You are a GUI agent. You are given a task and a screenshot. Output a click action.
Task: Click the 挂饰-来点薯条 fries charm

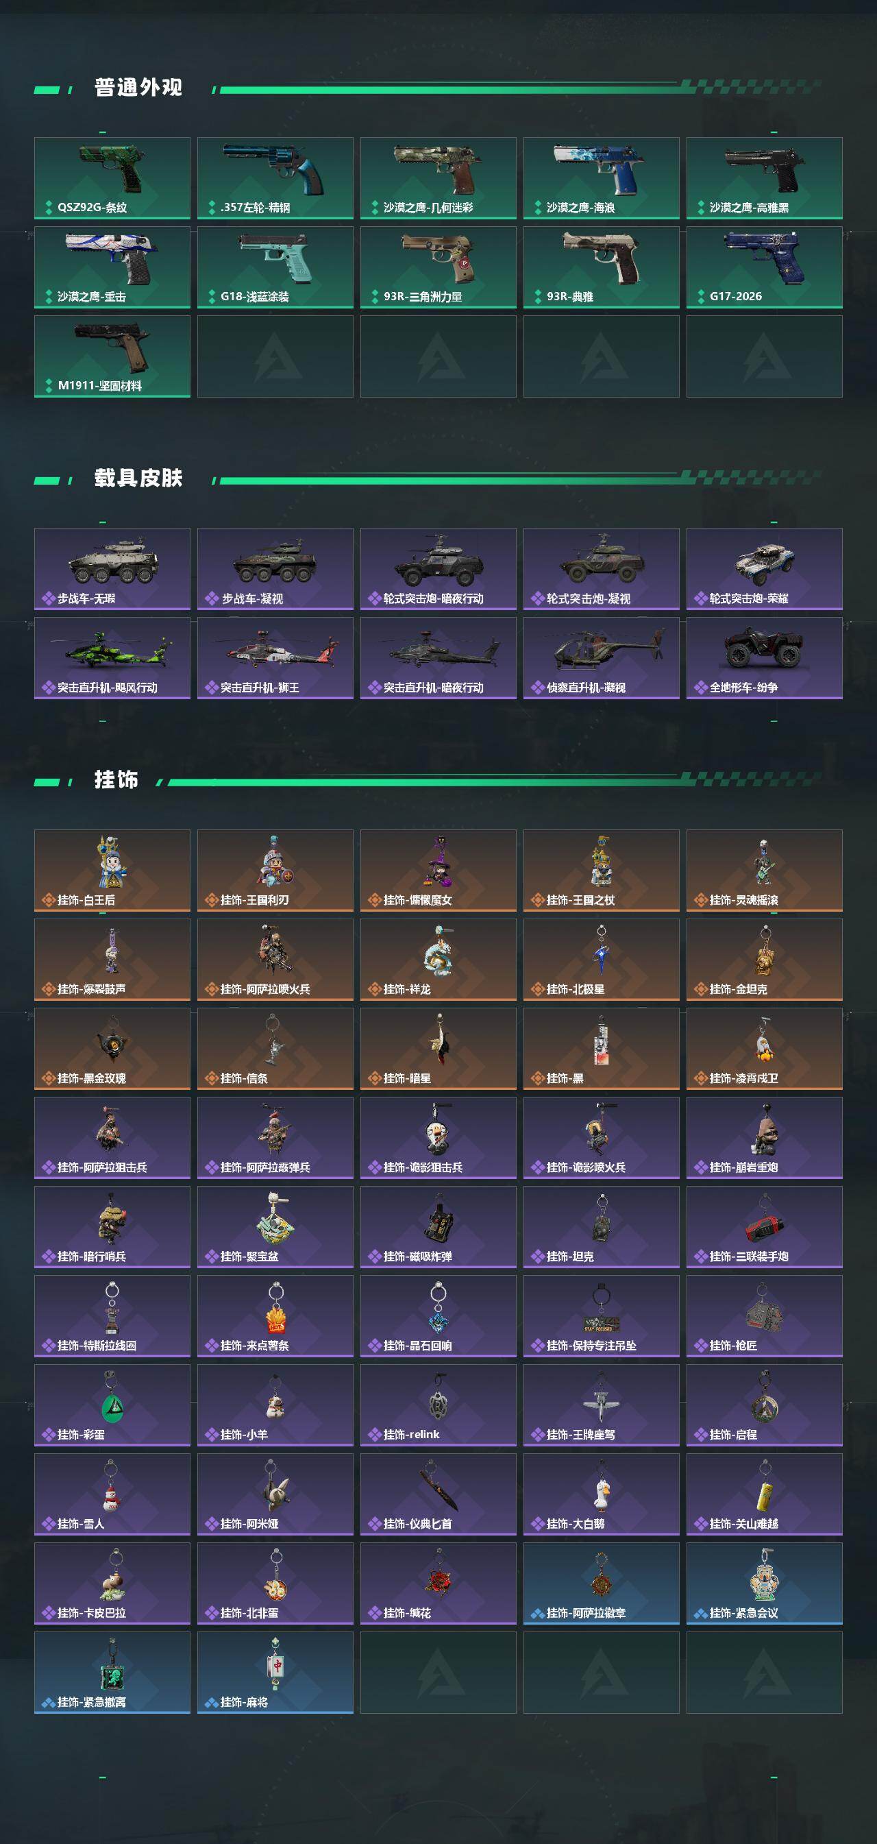click(x=275, y=1316)
